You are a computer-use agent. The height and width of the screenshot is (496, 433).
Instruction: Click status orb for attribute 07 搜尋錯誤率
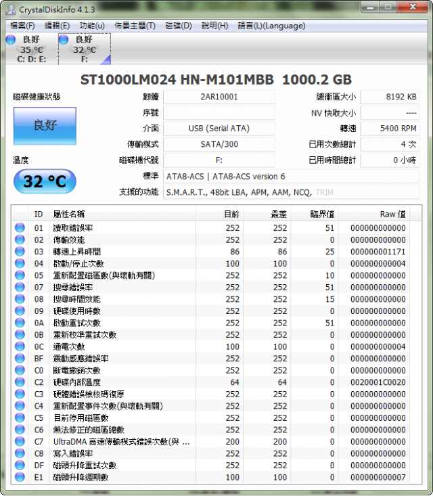20,287
